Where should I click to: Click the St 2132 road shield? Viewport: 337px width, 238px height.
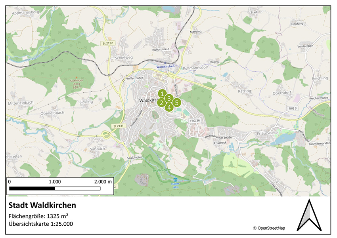pyautogui.click(x=108, y=43)
